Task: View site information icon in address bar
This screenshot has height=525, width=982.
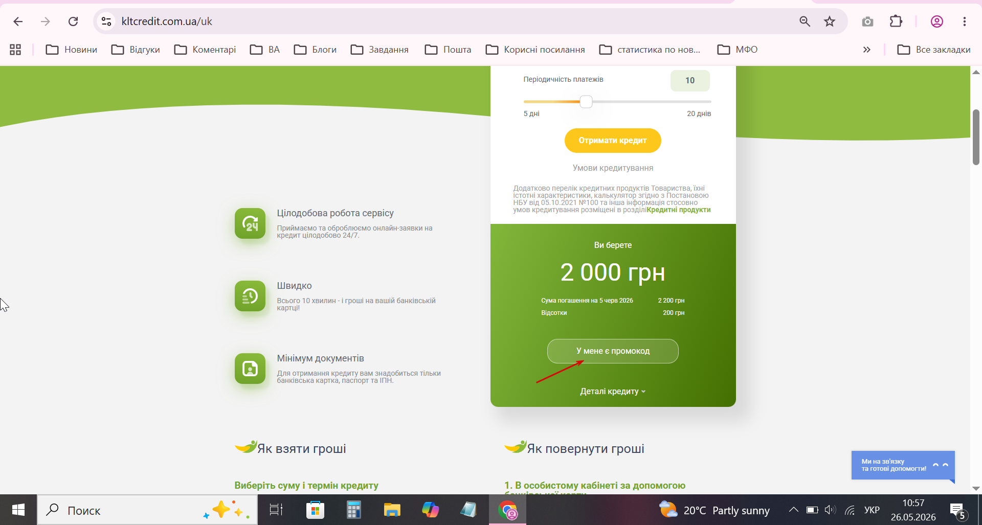Action: pyautogui.click(x=106, y=21)
